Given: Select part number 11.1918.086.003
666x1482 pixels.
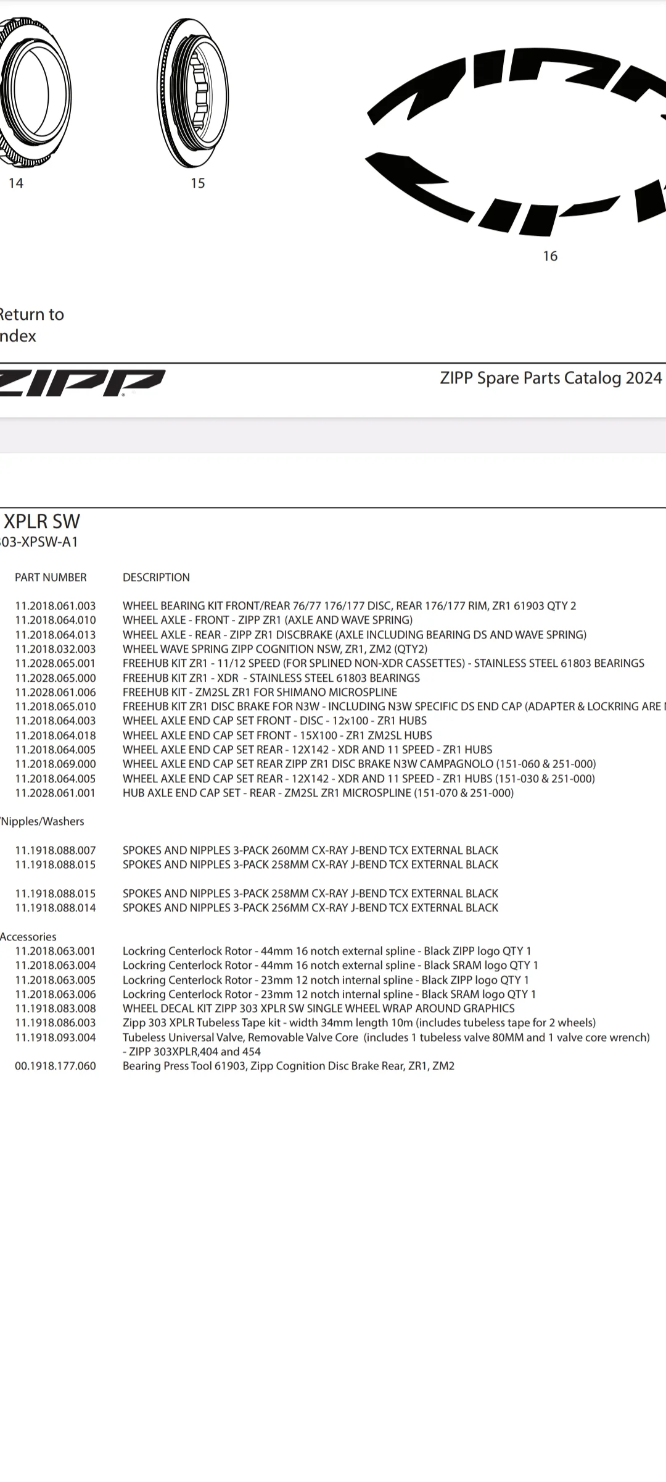Looking at the screenshot, I should click(55, 1023).
